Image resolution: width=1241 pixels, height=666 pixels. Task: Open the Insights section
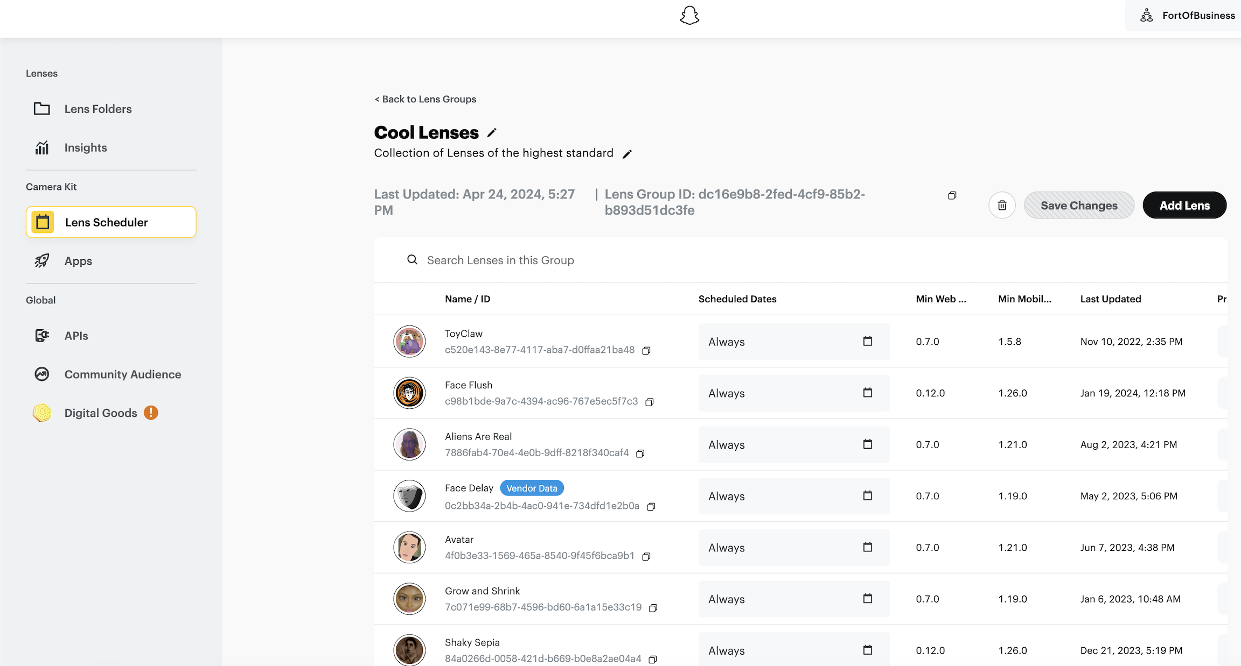[x=85, y=148]
